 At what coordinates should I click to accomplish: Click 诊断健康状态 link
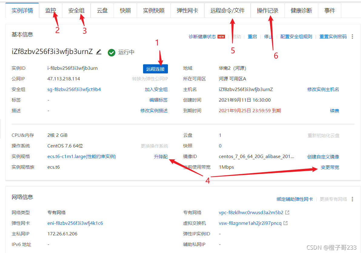(202, 37)
